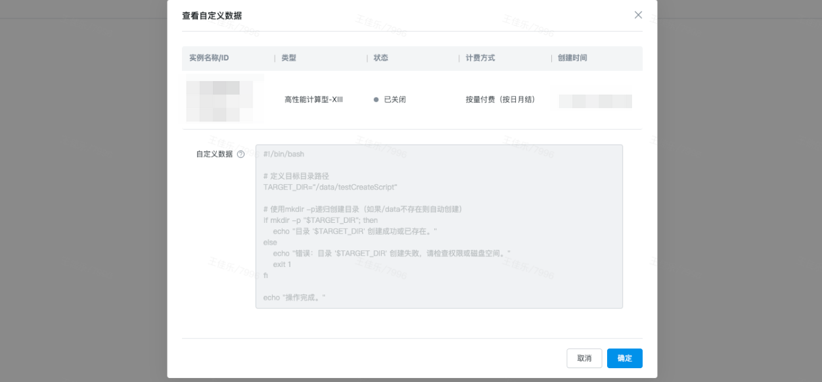Image resolution: width=822 pixels, height=382 pixels.
Task: Click the 类型 column header
Action: point(289,58)
